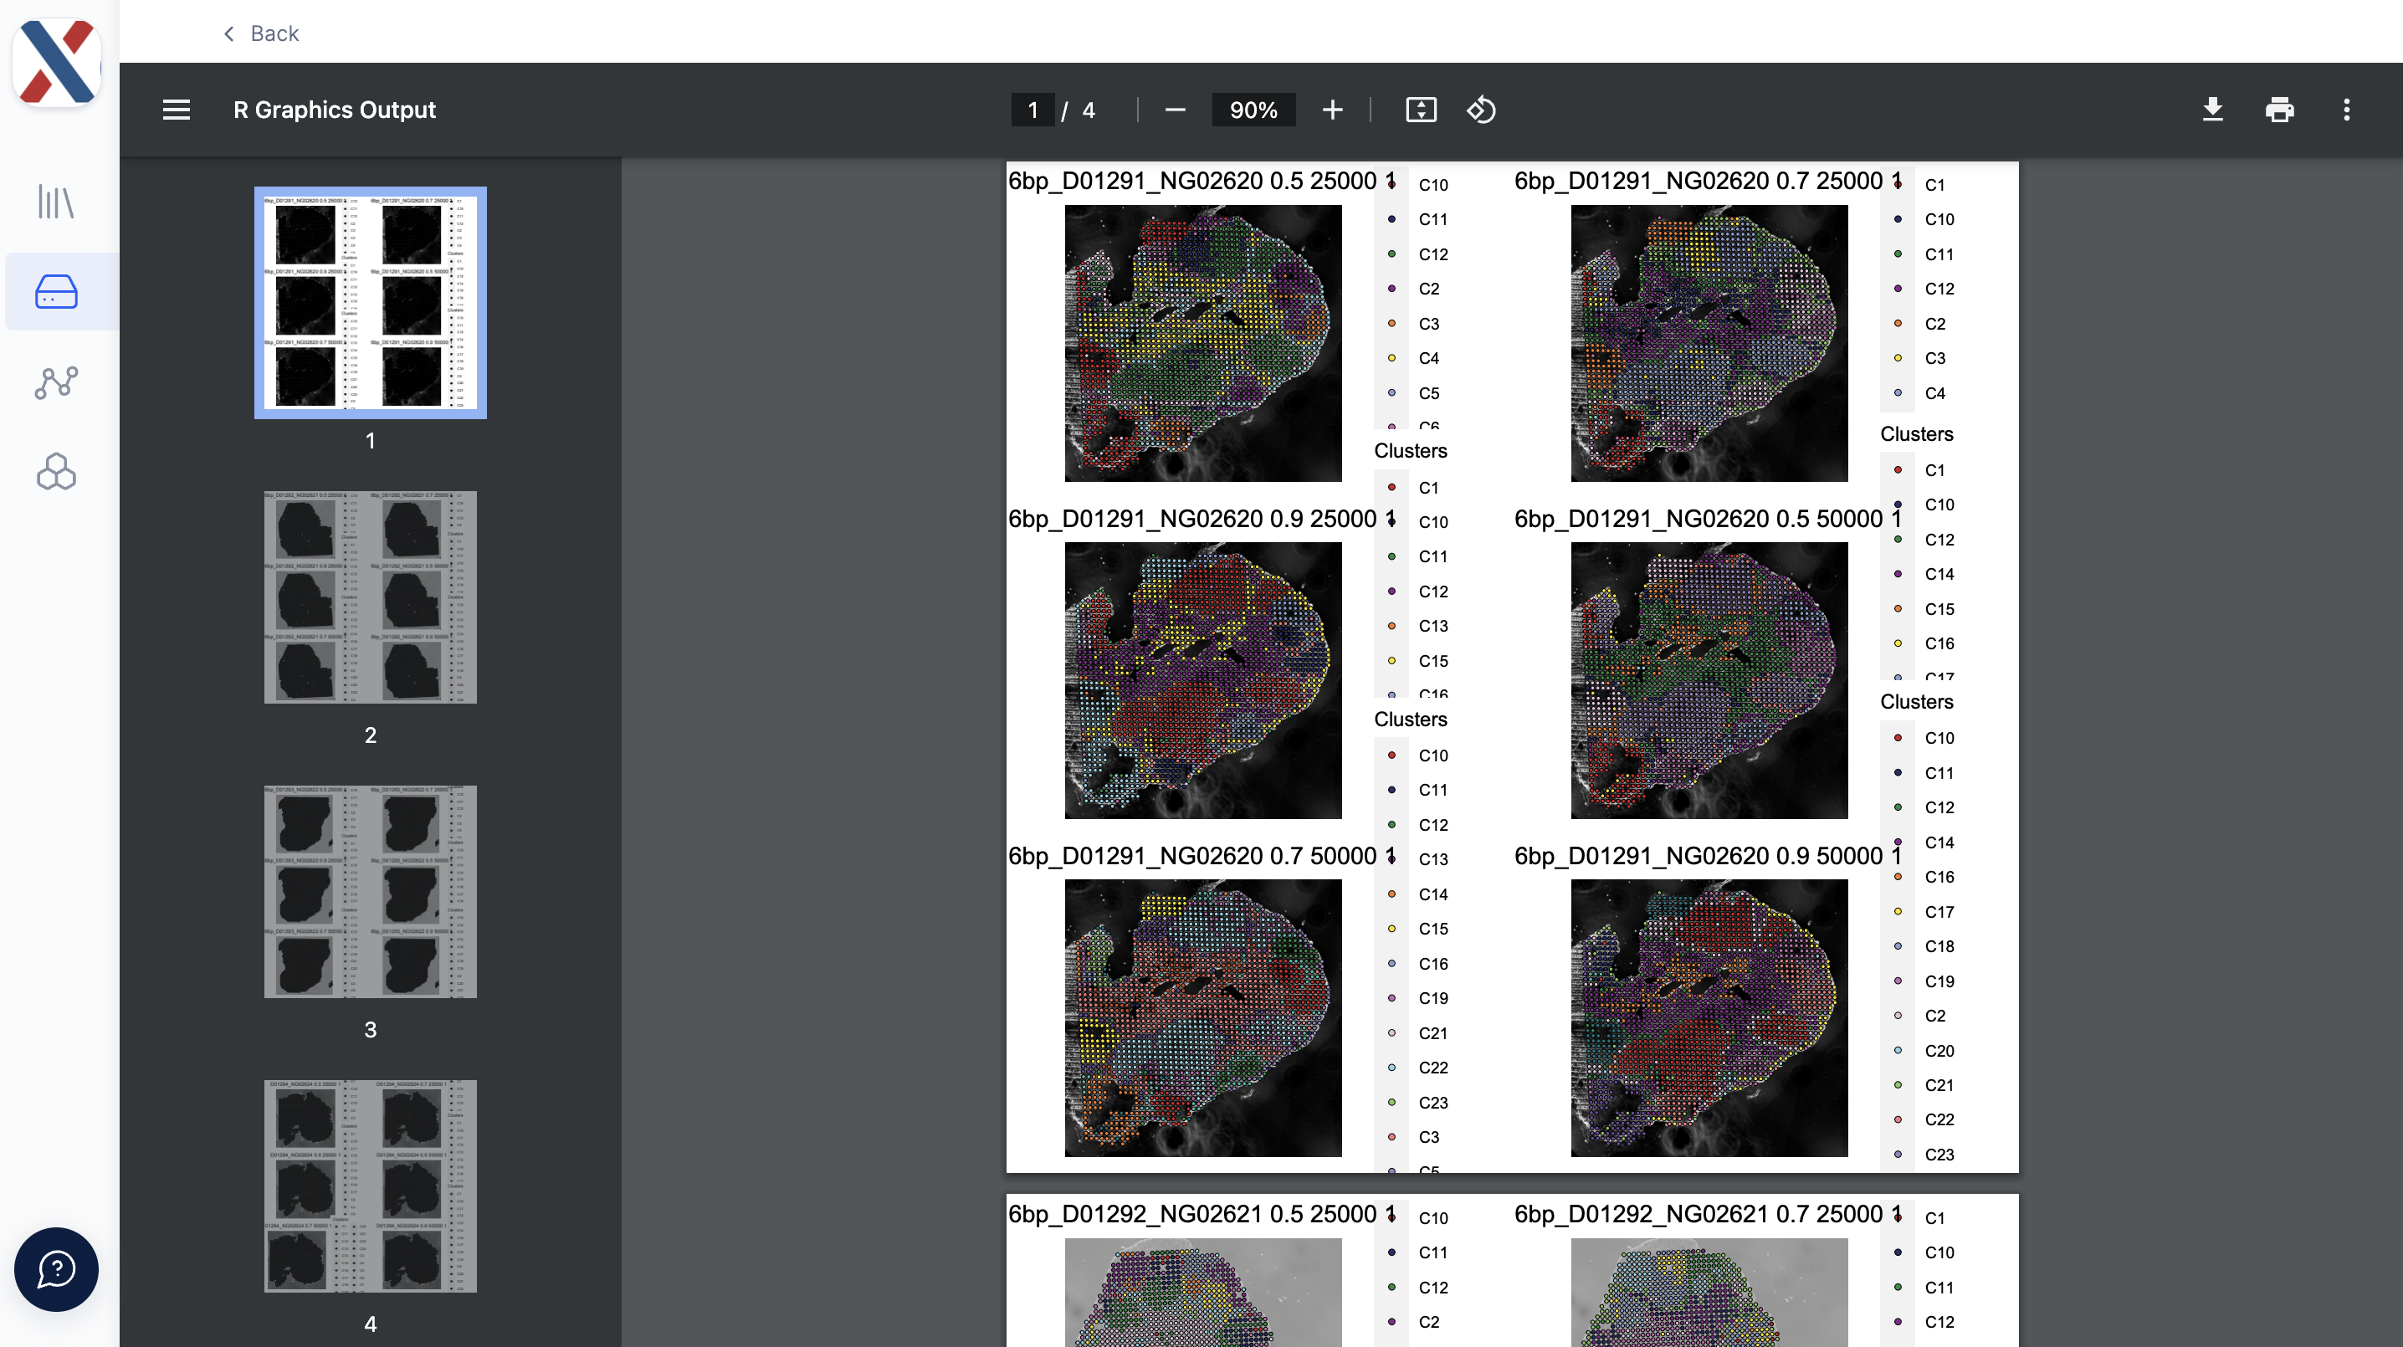Image resolution: width=2403 pixels, height=1347 pixels.
Task: Zoom in with the plus button
Action: [1332, 110]
